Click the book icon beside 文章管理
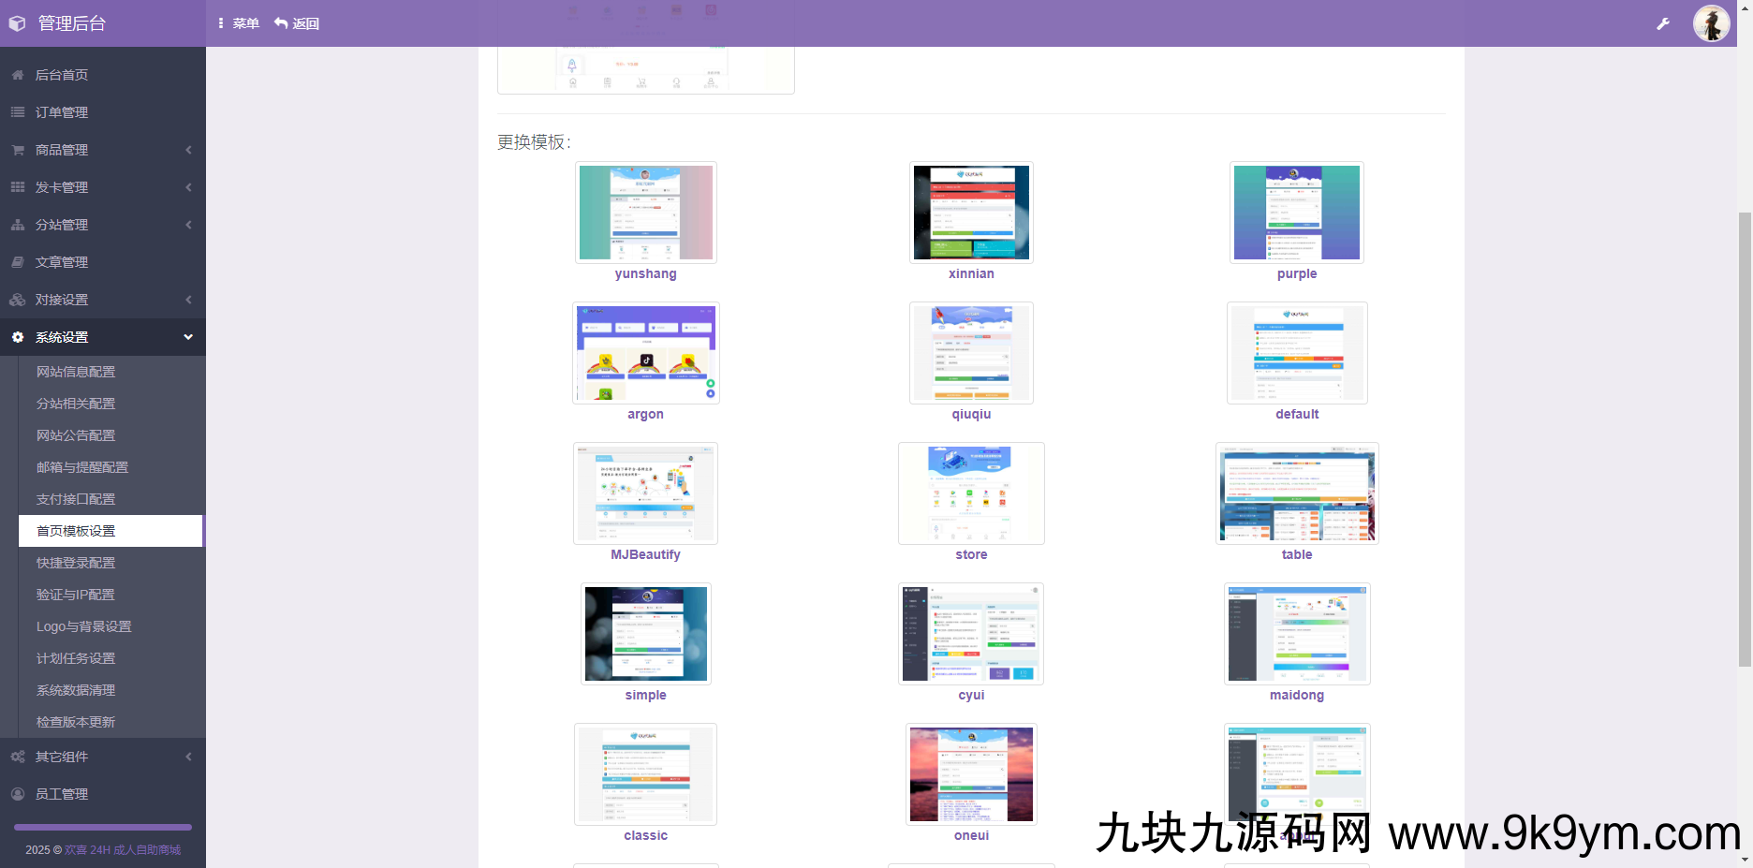 click(17, 261)
